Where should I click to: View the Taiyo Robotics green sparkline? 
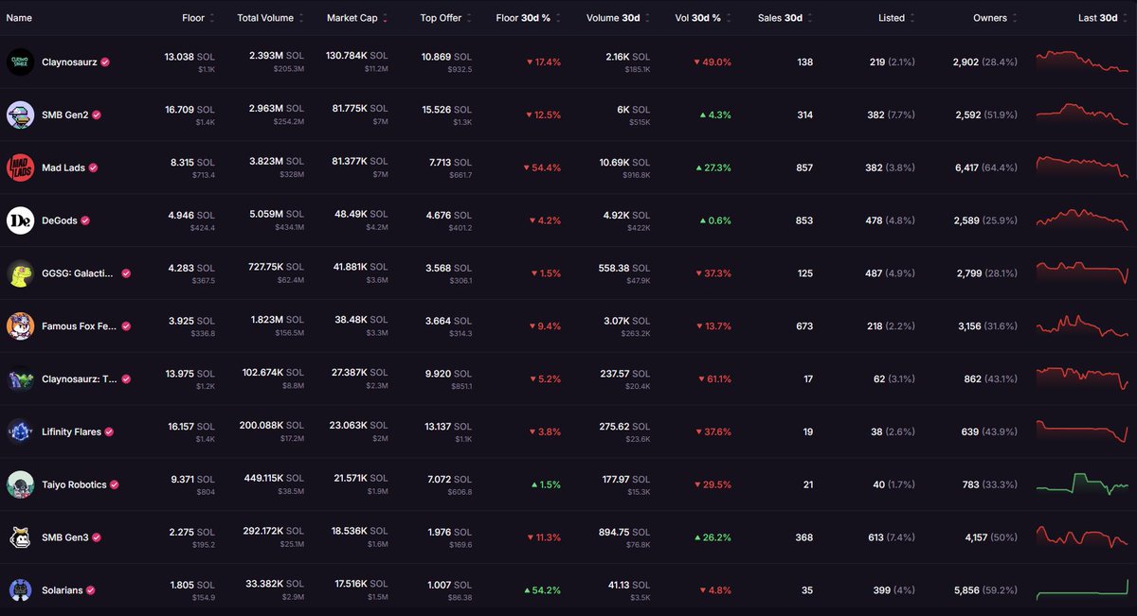click(x=1082, y=483)
